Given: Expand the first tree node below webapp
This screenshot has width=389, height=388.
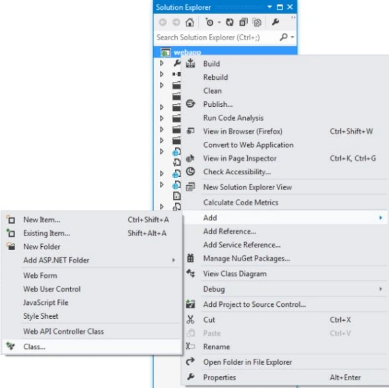Looking at the screenshot, I should (x=162, y=63).
